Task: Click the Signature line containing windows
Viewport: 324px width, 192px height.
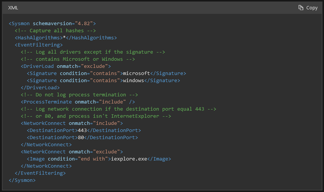Action: pyautogui.click(x=103, y=81)
